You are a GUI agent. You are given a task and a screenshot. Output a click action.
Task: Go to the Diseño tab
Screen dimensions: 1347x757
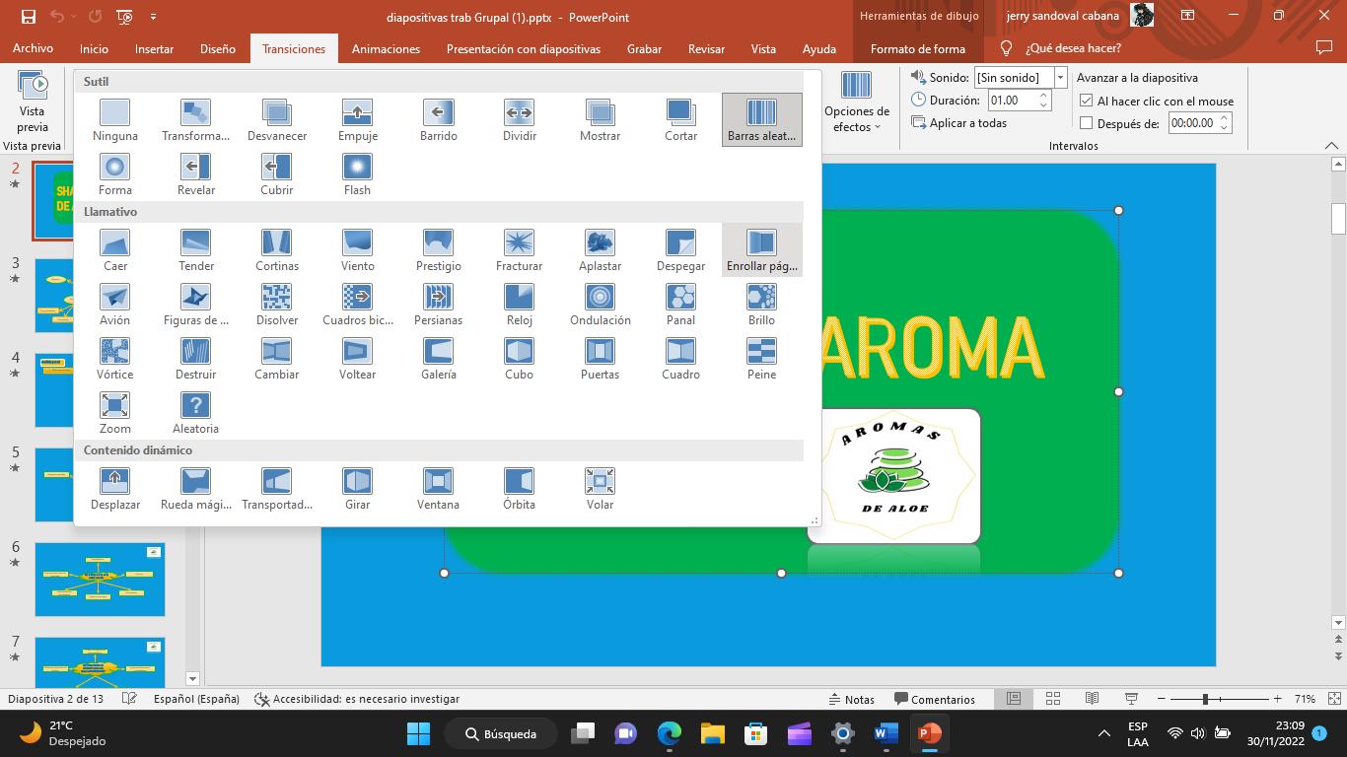click(x=217, y=48)
